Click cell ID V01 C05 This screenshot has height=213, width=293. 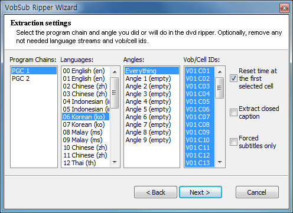(x=200, y=101)
